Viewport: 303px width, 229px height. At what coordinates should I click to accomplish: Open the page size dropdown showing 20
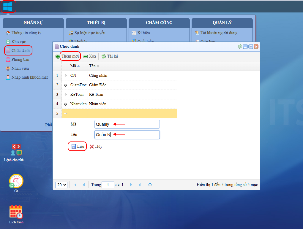coord(61,185)
